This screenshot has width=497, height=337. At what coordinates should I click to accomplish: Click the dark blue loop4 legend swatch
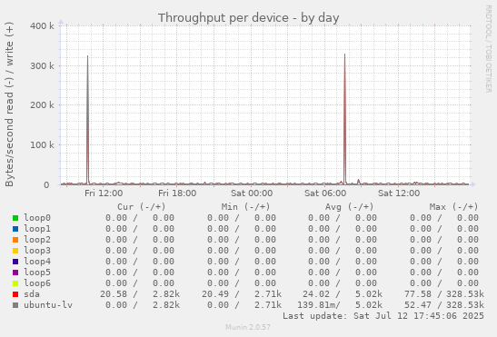[15, 262]
